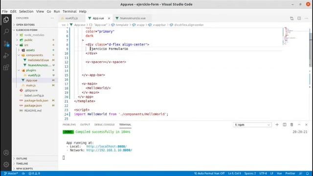Open changes compare icon in editor toolbar
Image resolution: width=313 pixels, height=176 pixels.
point(291,19)
